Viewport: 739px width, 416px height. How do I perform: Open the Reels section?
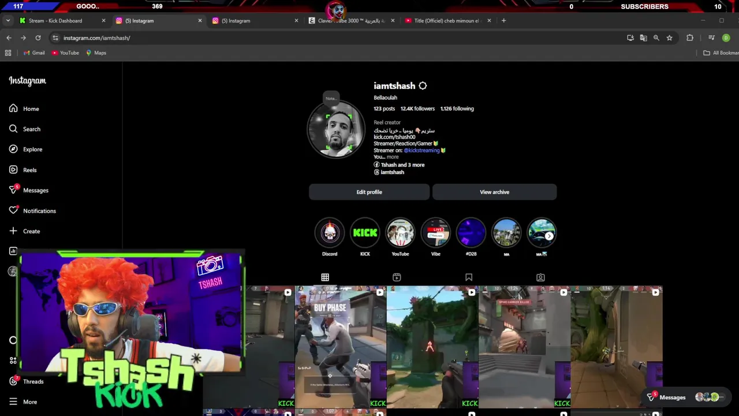point(23,170)
